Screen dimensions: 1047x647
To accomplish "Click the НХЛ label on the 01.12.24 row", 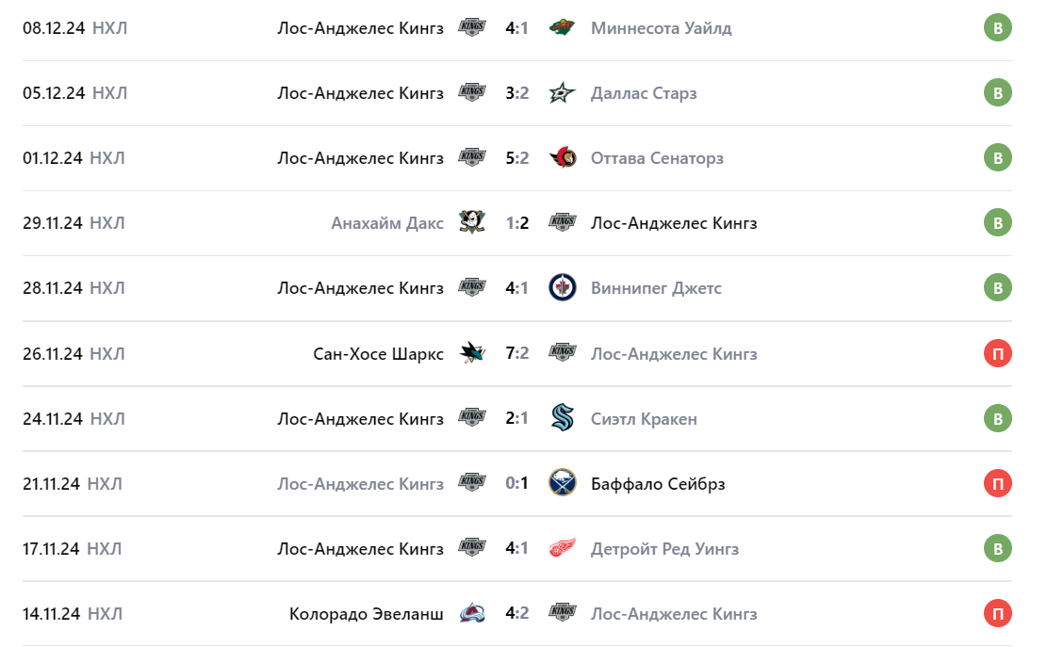I will [107, 157].
